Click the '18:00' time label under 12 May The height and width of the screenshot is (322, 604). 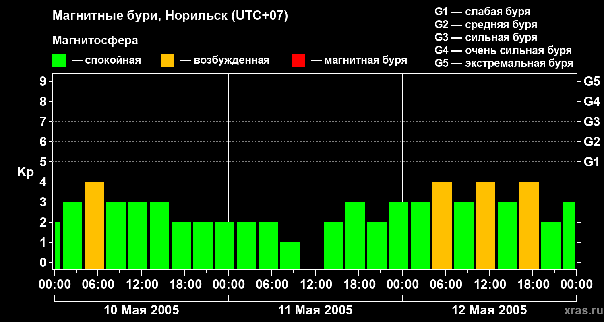tap(533, 285)
